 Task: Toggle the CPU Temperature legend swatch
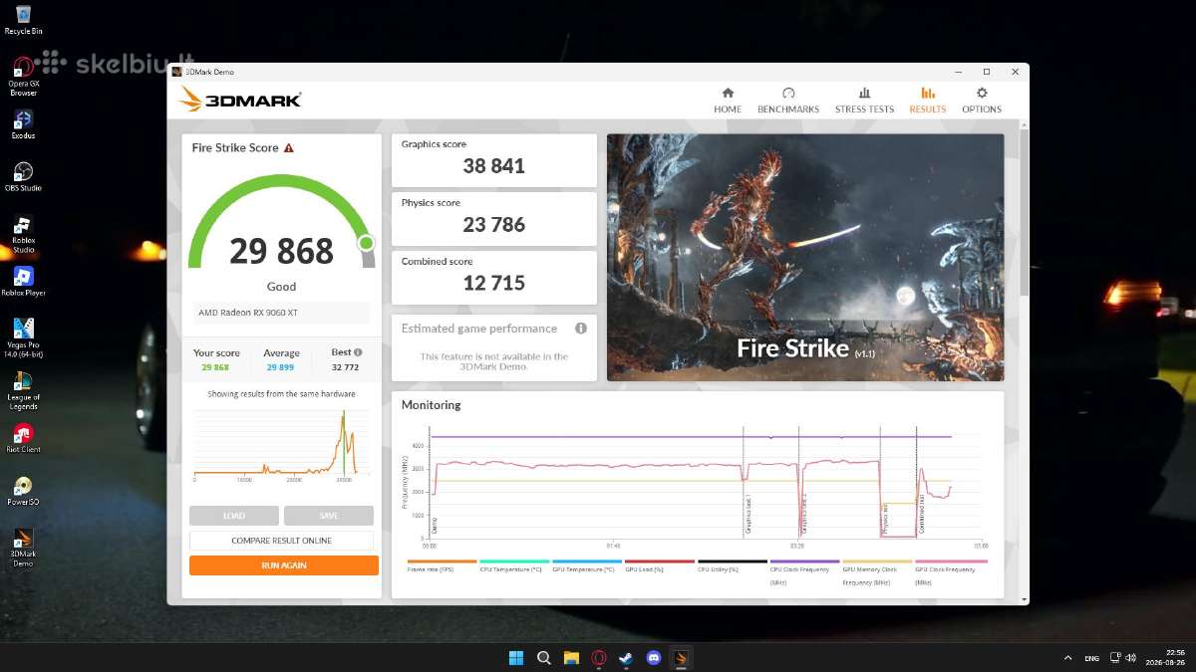pos(514,561)
